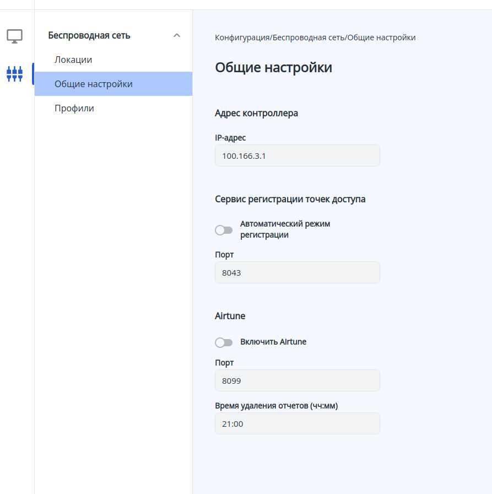
Task: Open the Локации menu item
Action: click(73, 60)
